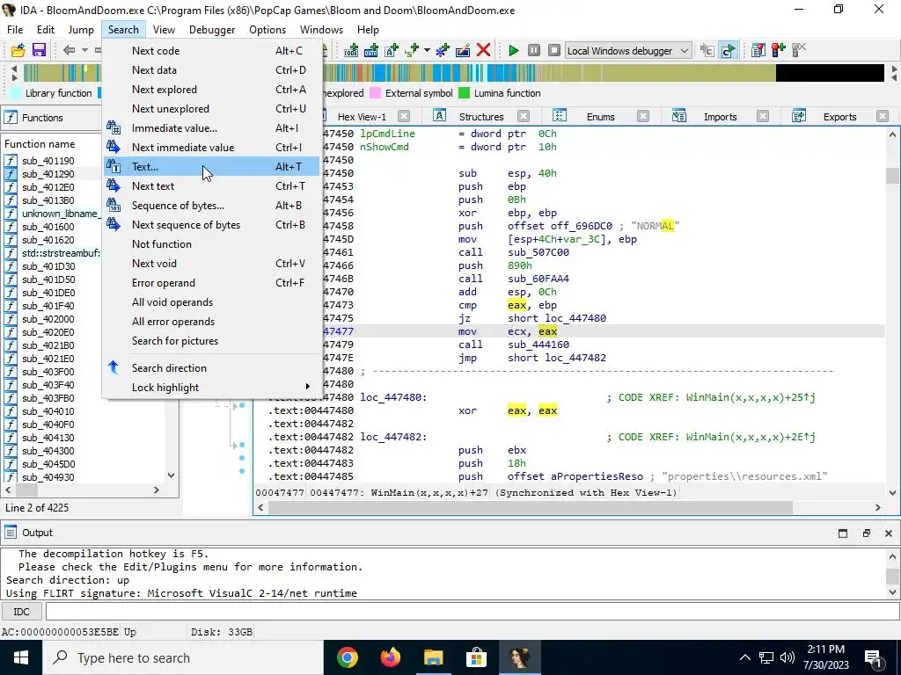Image resolution: width=901 pixels, height=675 pixels.
Task: Click the Pause process icon
Action: pos(534,50)
